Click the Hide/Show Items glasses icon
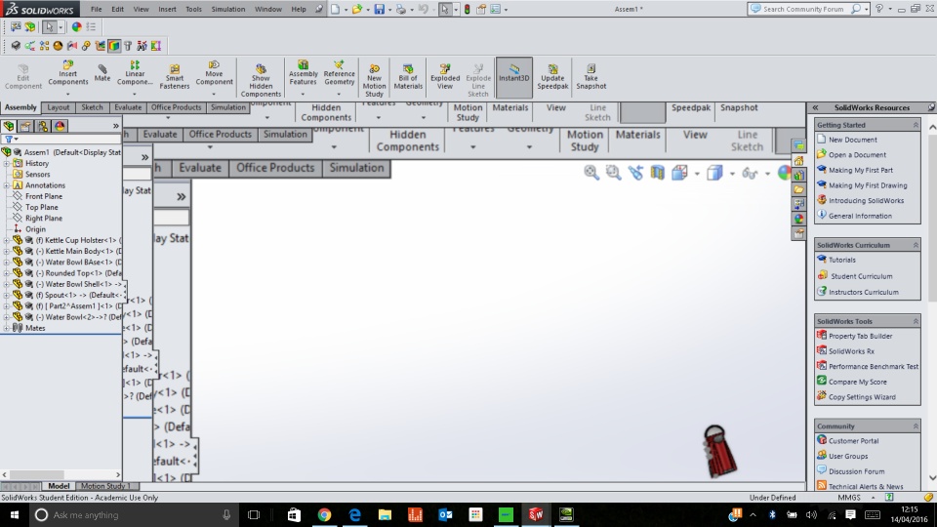This screenshot has height=527, width=937. click(x=750, y=173)
